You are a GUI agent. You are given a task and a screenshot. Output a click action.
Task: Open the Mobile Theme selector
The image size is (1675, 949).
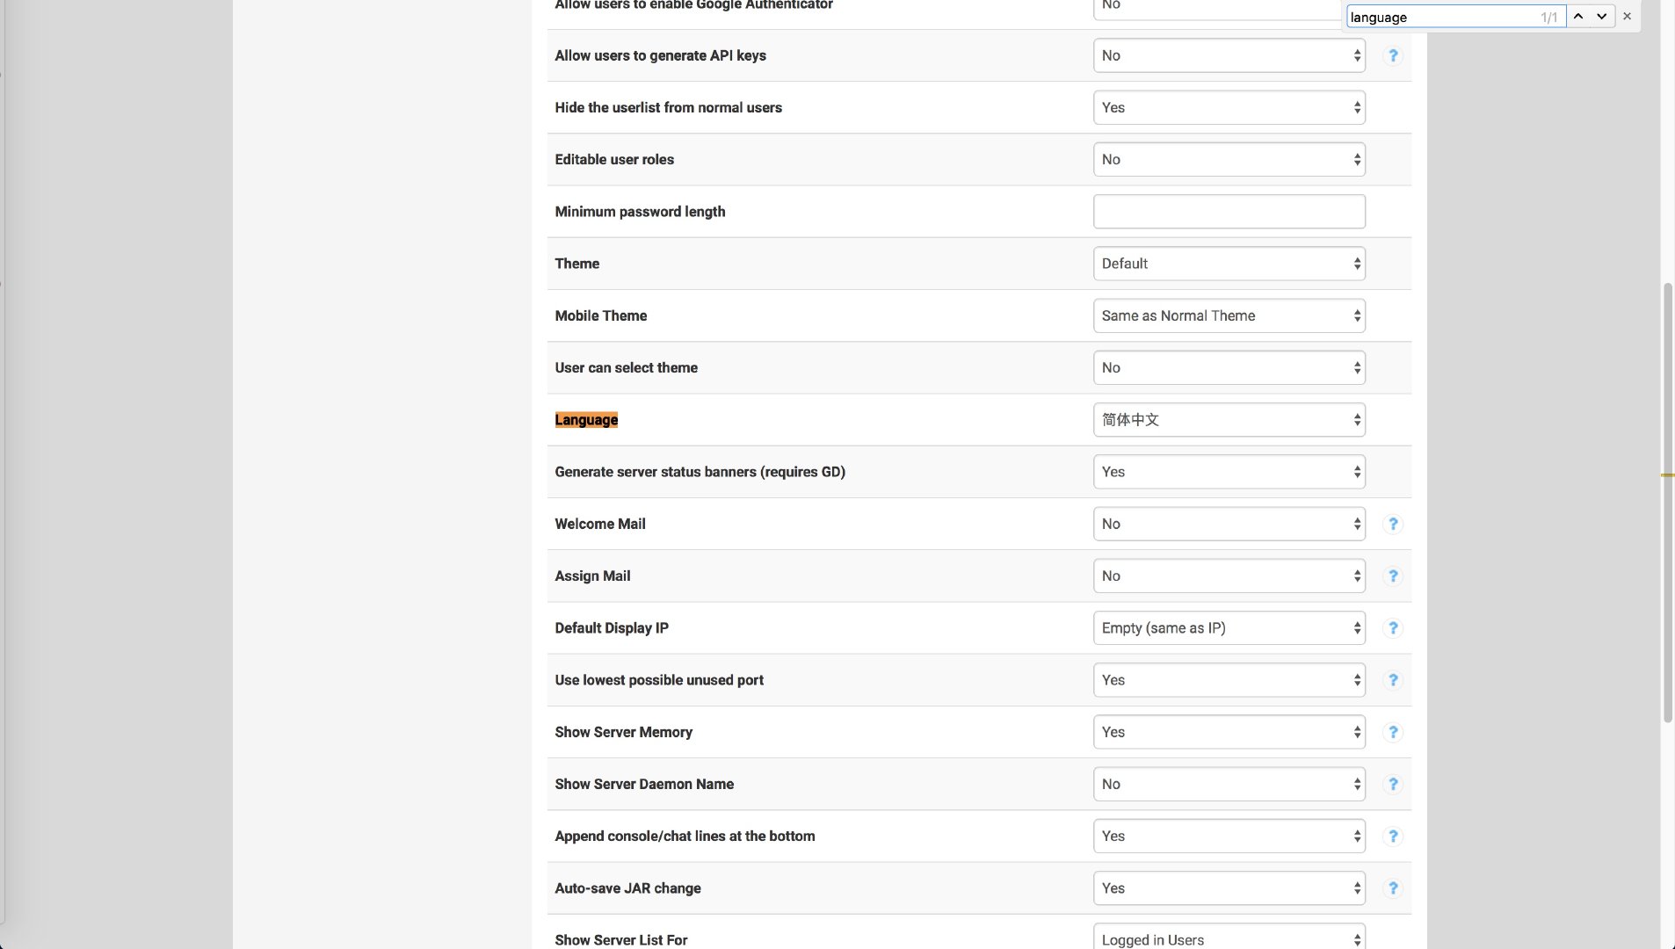coord(1229,315)
